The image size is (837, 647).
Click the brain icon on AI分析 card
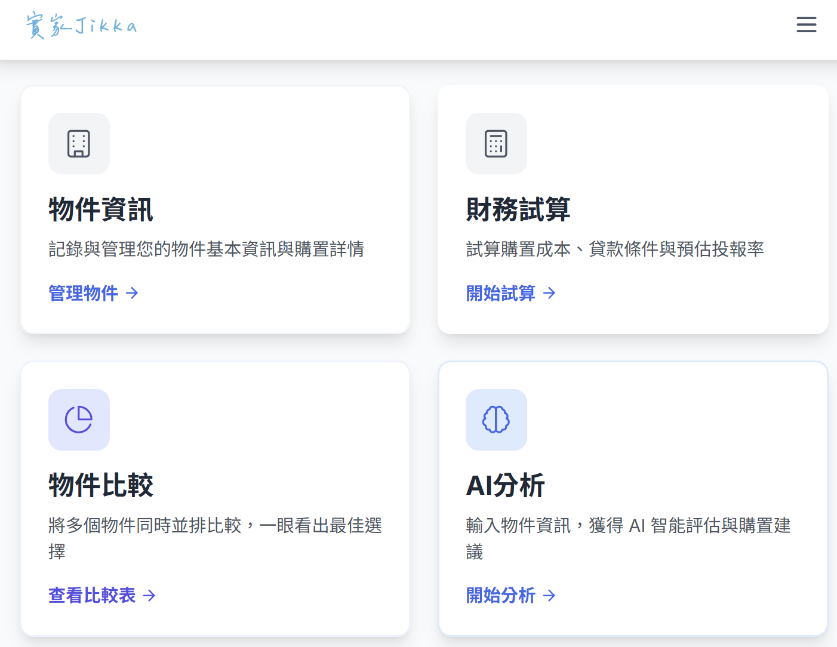tap(496, 420)
